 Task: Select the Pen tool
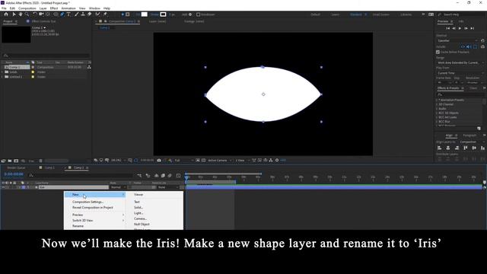tap(62, 14)
